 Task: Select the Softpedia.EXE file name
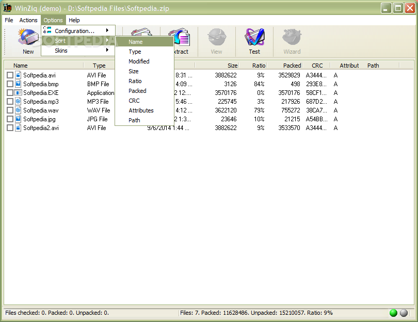coord(41,93)
